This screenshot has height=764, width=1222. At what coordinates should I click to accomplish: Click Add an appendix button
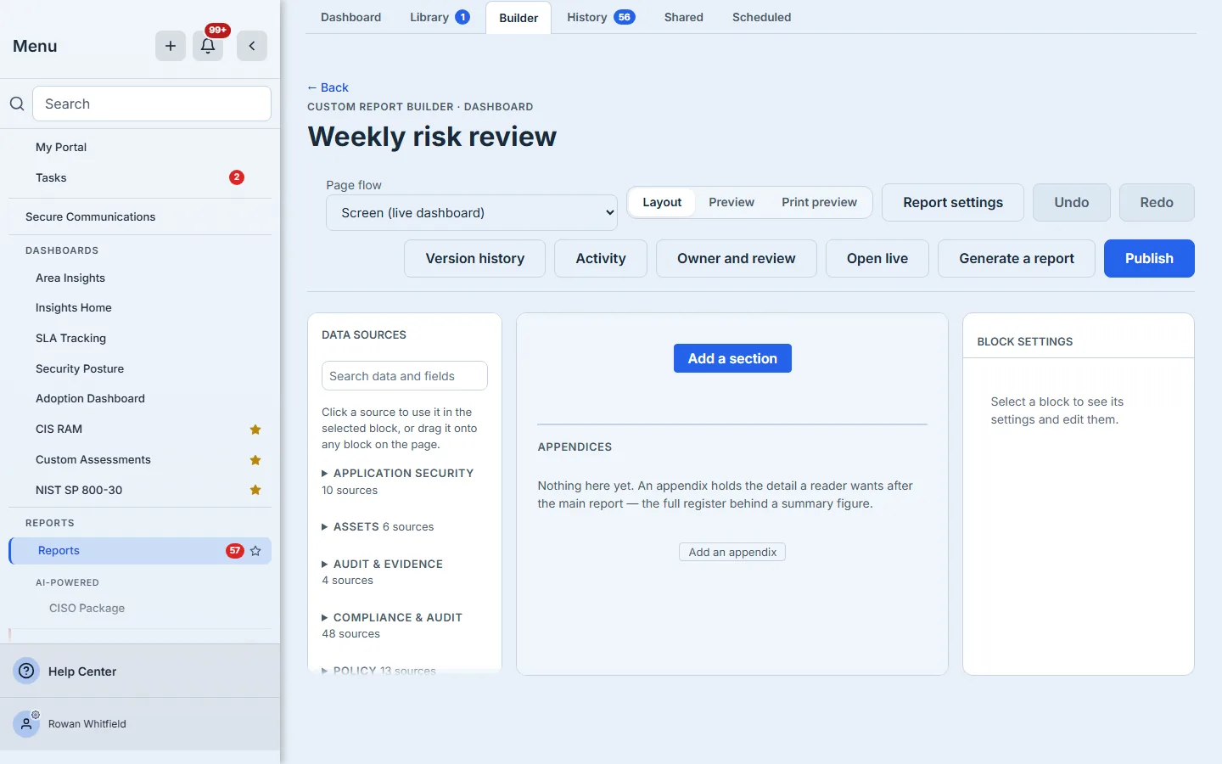tap(732, 552)
